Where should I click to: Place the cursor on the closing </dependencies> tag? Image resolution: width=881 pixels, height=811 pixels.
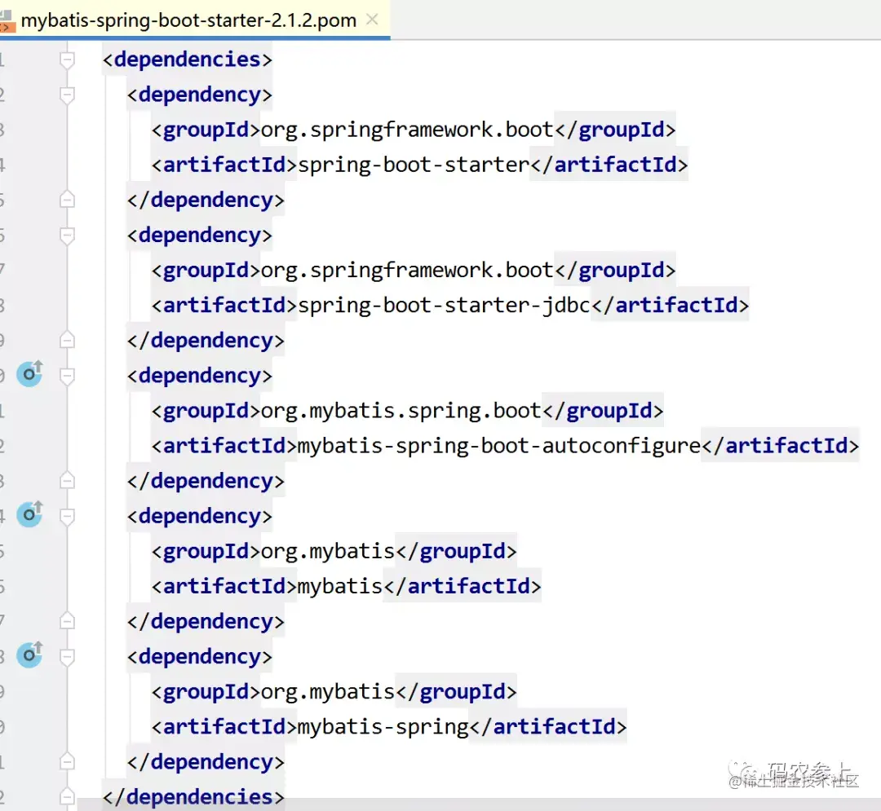coord(193,797)
